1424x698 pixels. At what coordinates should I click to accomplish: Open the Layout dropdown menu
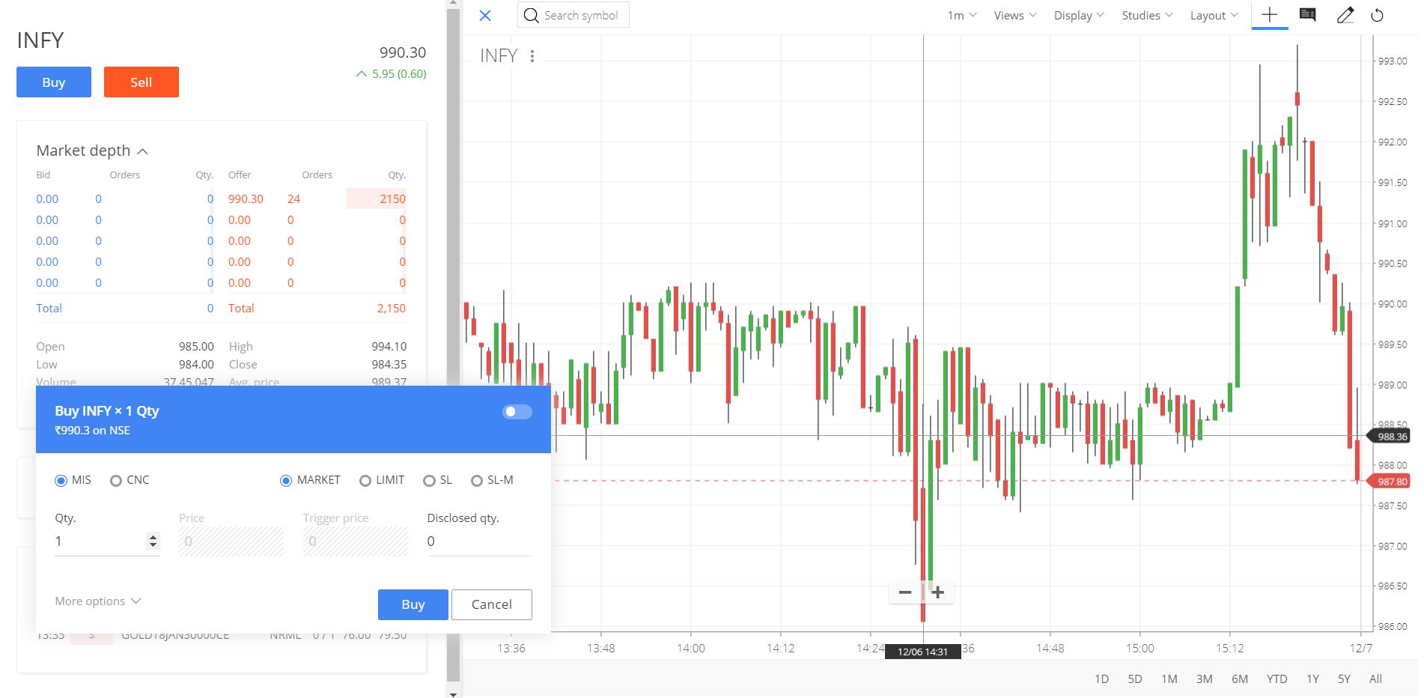1214,15
